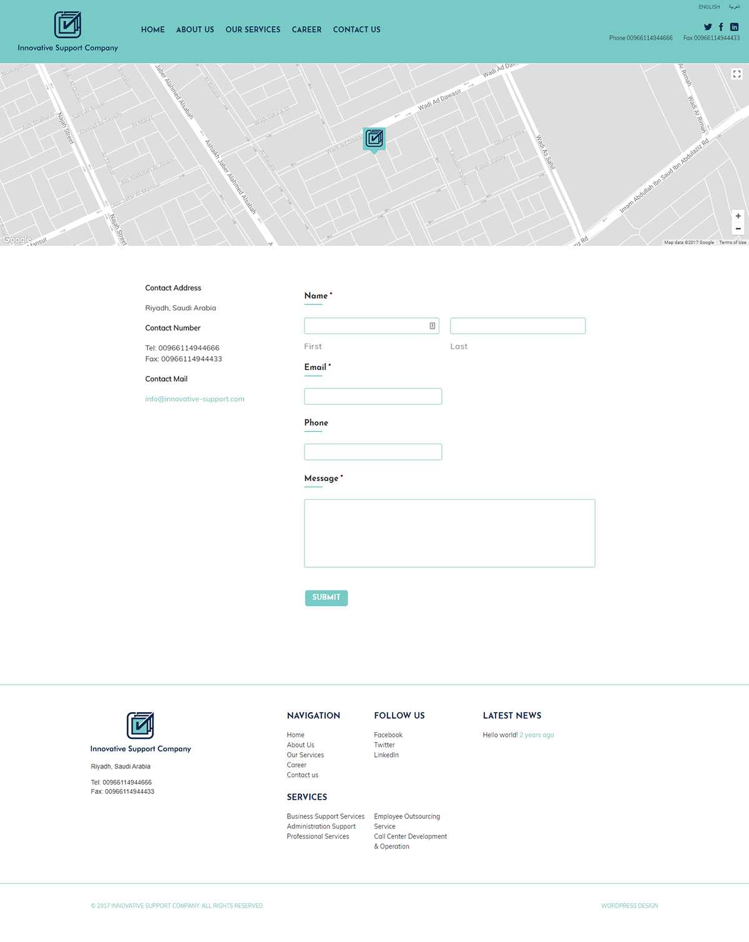Click the Phone input field
The image size is (749, 942).
(x=373, y=452)
